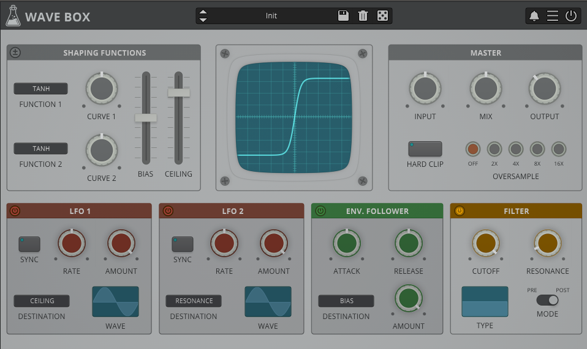
Task: Disable the Env. Follower power button
Action: 320,211
